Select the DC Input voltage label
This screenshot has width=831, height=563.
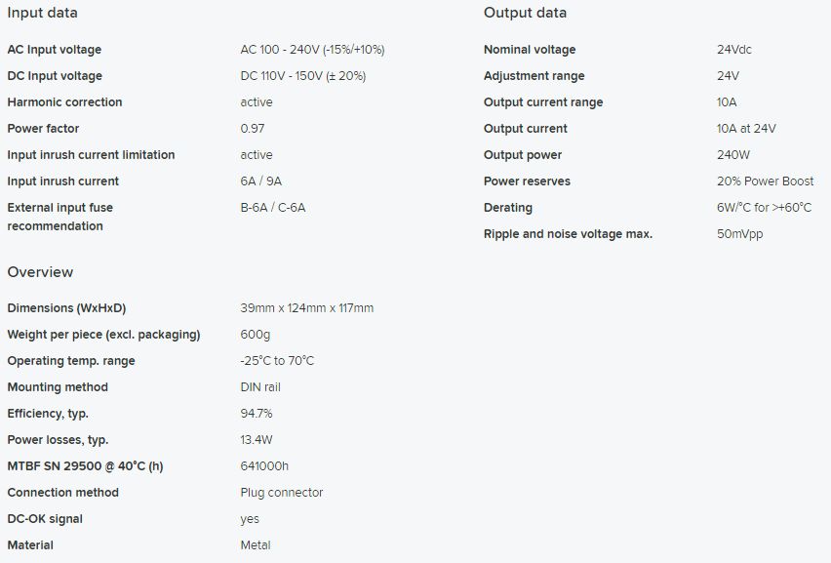coord(55,76)
